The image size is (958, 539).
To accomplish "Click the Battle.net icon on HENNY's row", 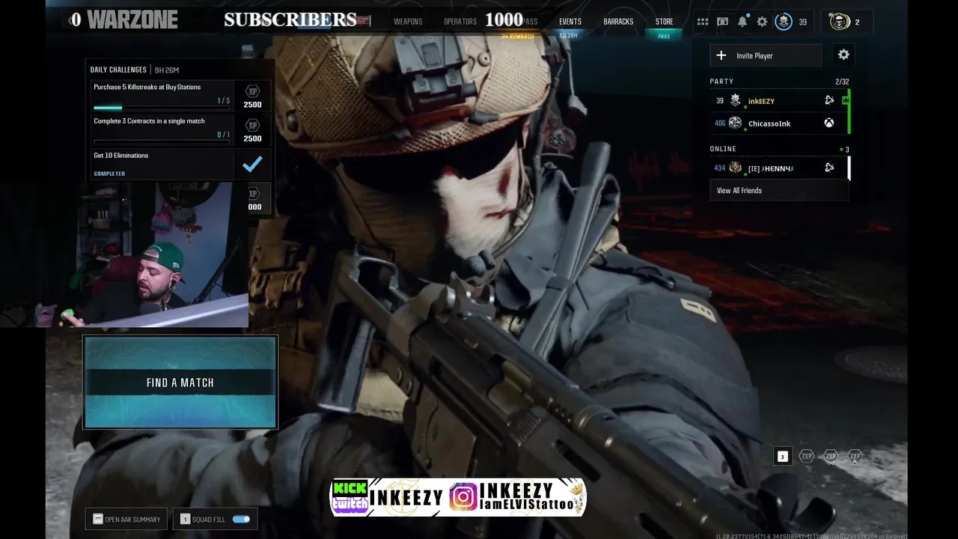I will point(829,168).
